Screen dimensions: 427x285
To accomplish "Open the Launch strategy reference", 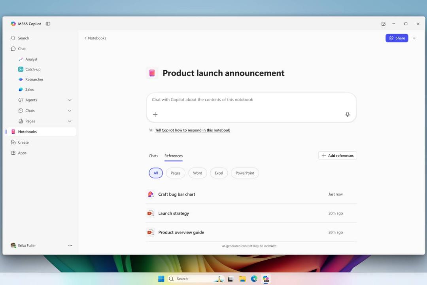I will click(x=251, y=213).
